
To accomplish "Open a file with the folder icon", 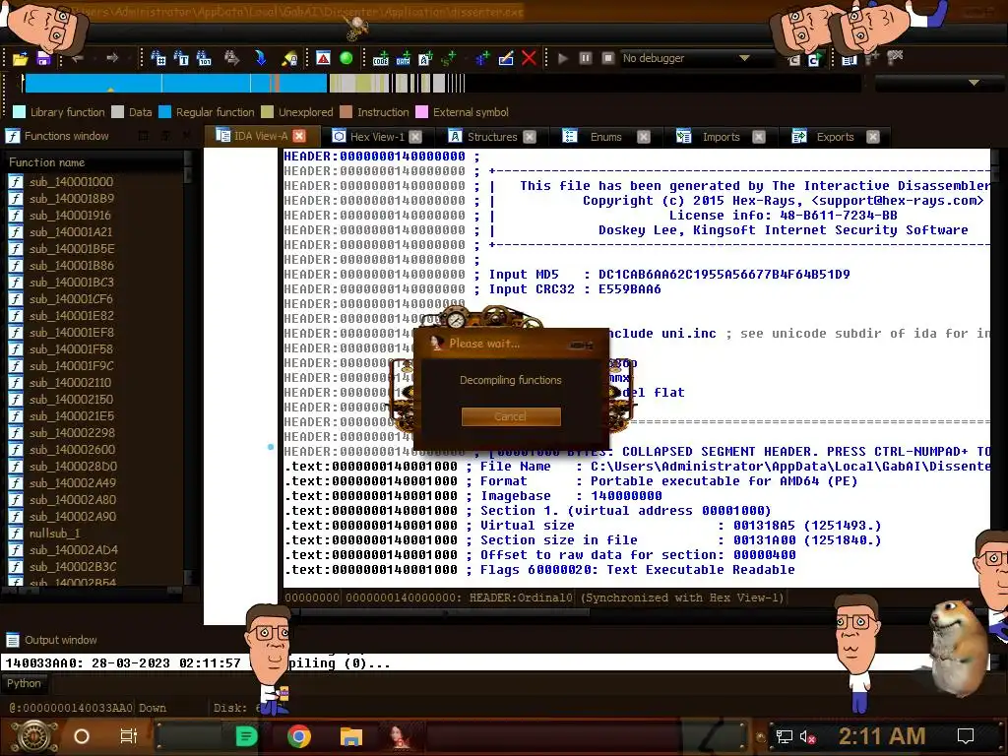I will pos(20,58).
